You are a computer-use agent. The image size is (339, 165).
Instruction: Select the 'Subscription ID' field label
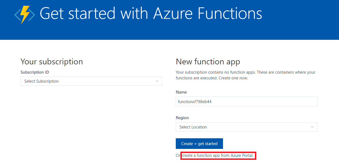coord(35,72)
